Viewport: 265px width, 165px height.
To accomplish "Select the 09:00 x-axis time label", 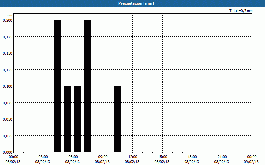I will point(103,157).
